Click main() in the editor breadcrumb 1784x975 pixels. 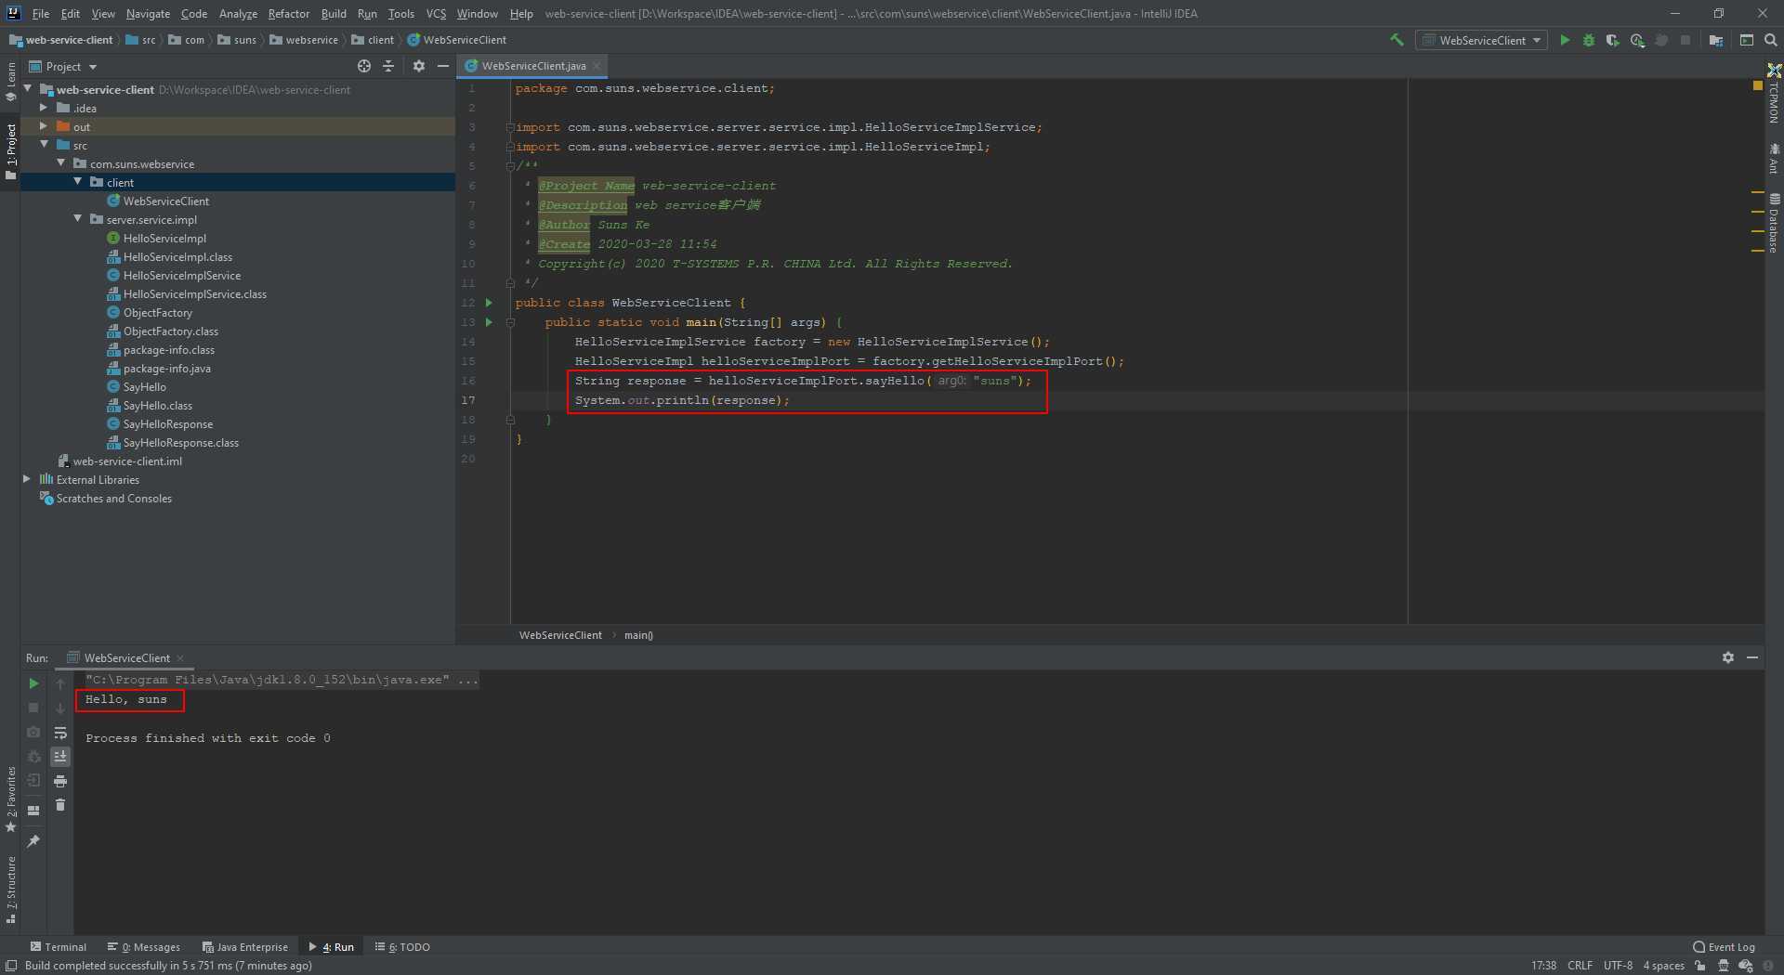[638, 635]
